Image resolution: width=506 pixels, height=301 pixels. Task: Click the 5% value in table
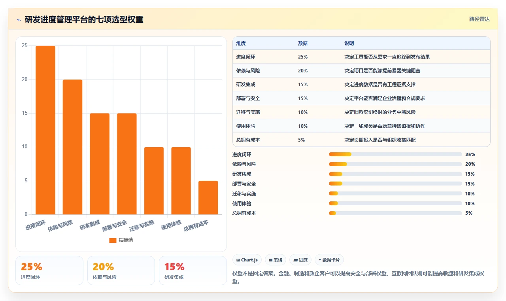coord(301,140)
